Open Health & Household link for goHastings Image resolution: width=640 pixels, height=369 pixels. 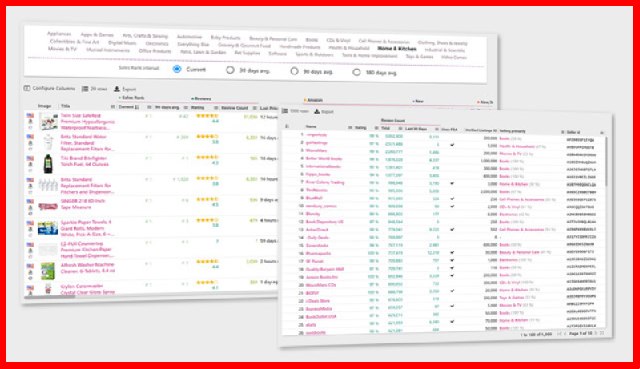coord(517,146)
